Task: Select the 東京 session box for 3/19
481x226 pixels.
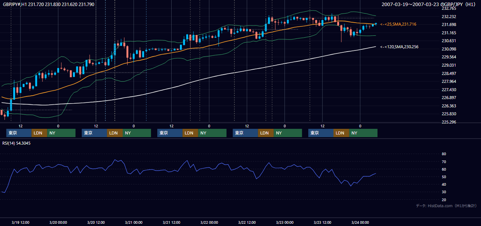Action: 19,133
